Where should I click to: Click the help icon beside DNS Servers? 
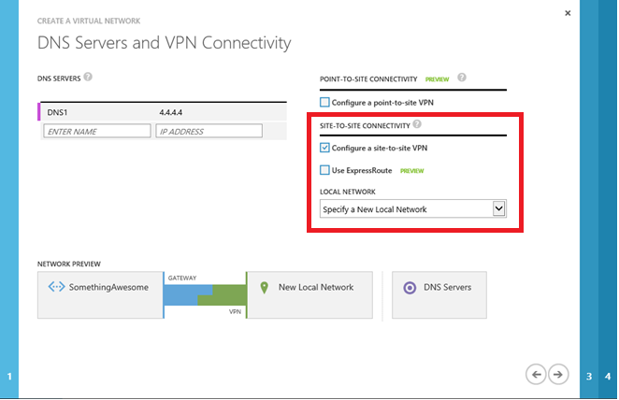[88, 77]
